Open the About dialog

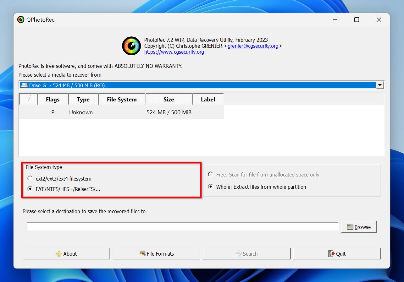pos(66,253)
